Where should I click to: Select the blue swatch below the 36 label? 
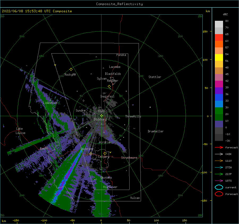219,97
